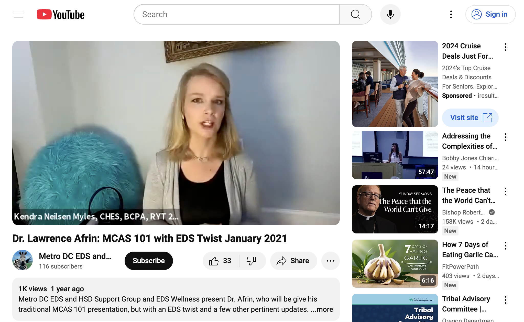Click the main video player
Viewport: 524px width, 322px height.
(x=176, y=133)
